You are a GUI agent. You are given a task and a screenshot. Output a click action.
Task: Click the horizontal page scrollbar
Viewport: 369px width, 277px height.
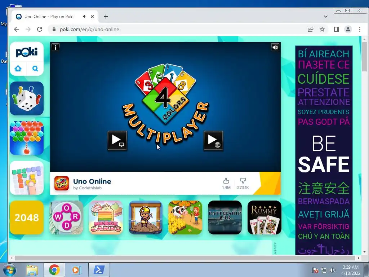point(184,258)
